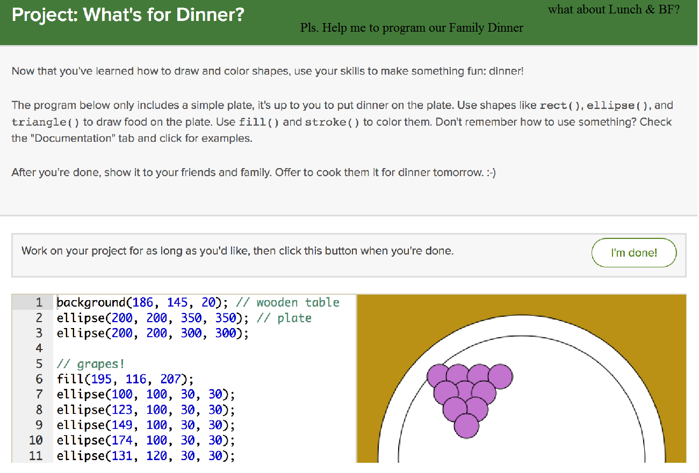The width and height of the screenshot is (699, 473).
Task: Click code line ellipse(200, 200, 300, 300)
Action: pyautogui.click(x=153, y=333)
